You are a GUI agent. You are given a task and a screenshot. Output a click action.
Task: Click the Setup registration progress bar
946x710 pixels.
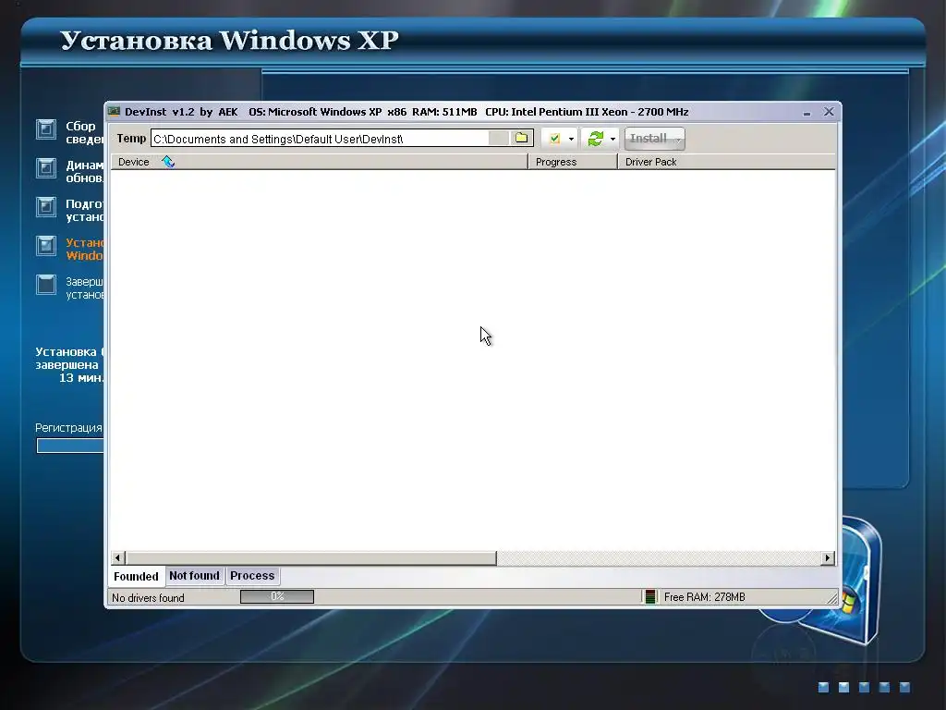(70, 446)
